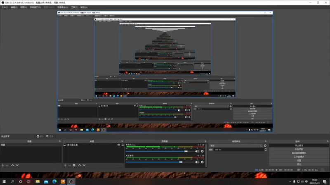
Task: Mute the desktop audio channel
Action: tap(197, 162)
